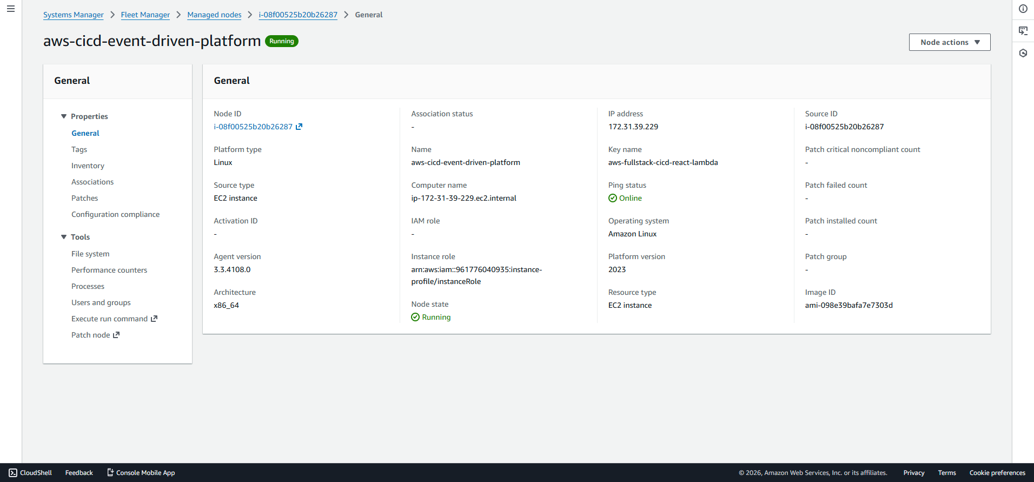Click key name aws-fullstack-cicd-react-lambda
Viewport: 1034px width, 482px height.
(x=663, y=162)
